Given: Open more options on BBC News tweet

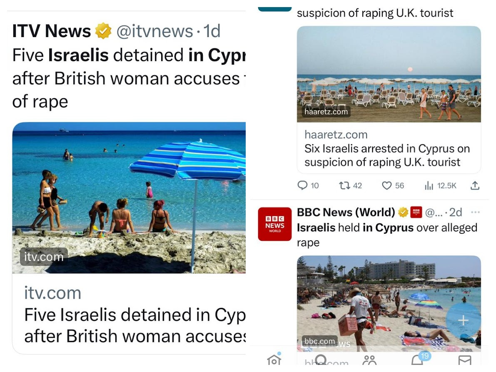Looking at the screenshot, I should 475,212.
